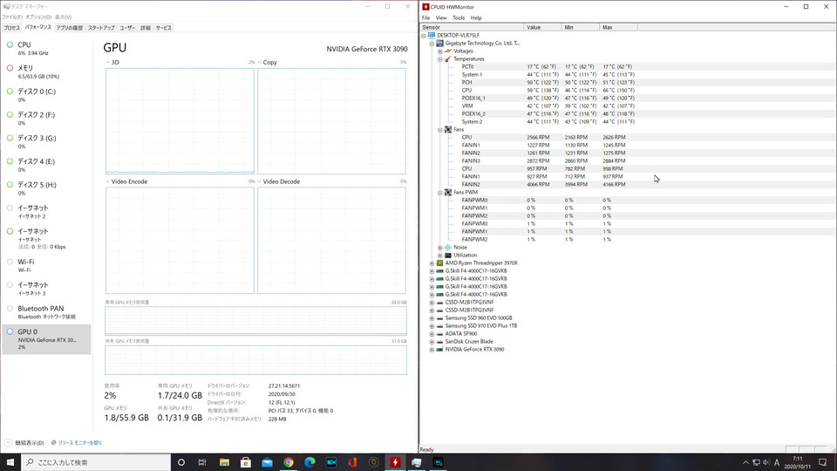
Task: Select イーサネット 3 network entry
Action: (46, 289)
